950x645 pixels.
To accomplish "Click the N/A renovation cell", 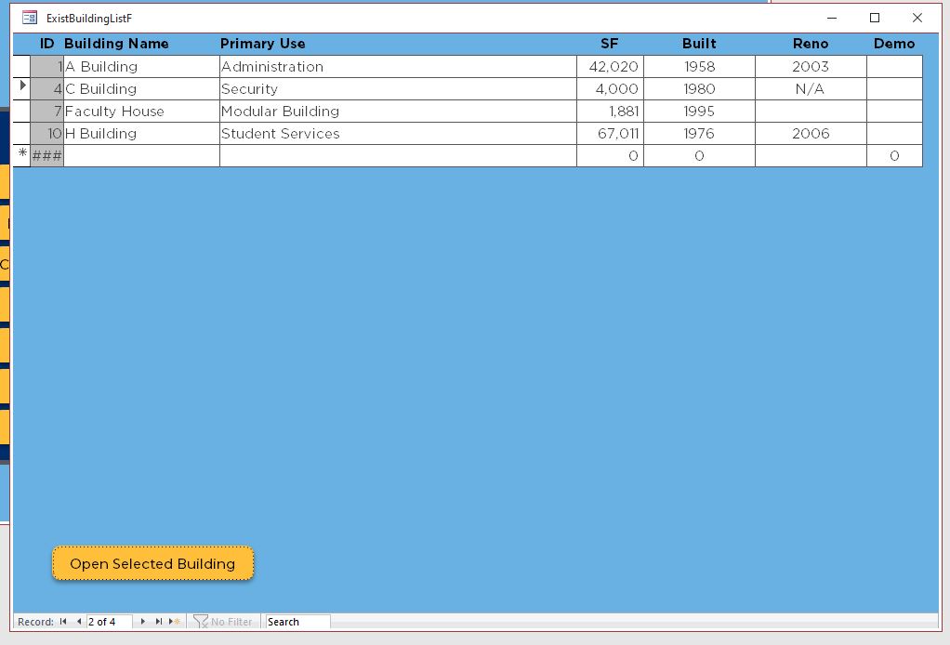I will click(810, 89).
